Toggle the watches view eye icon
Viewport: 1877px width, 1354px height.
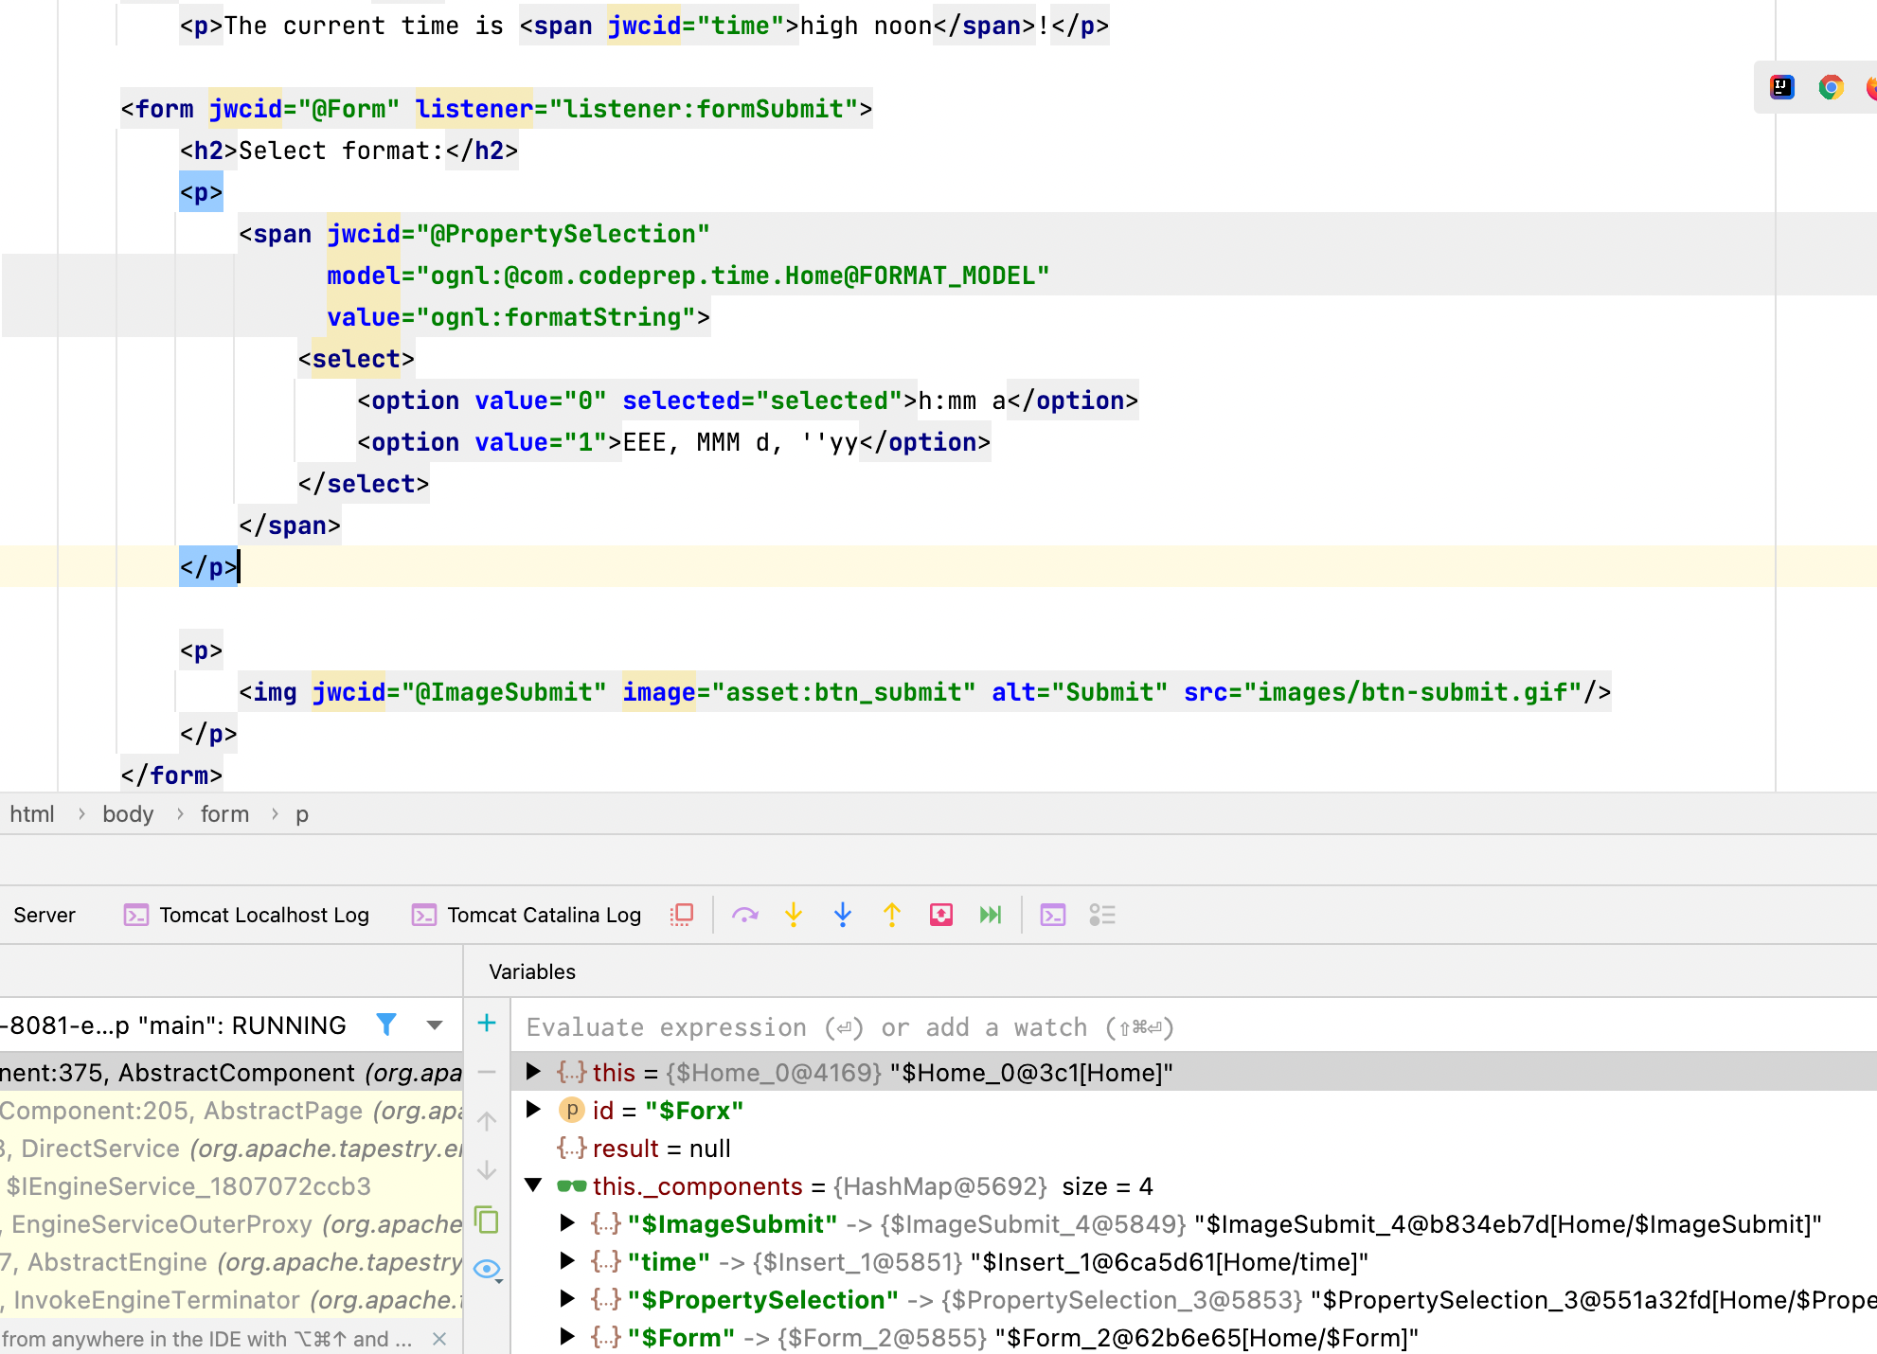(487, 1270)
